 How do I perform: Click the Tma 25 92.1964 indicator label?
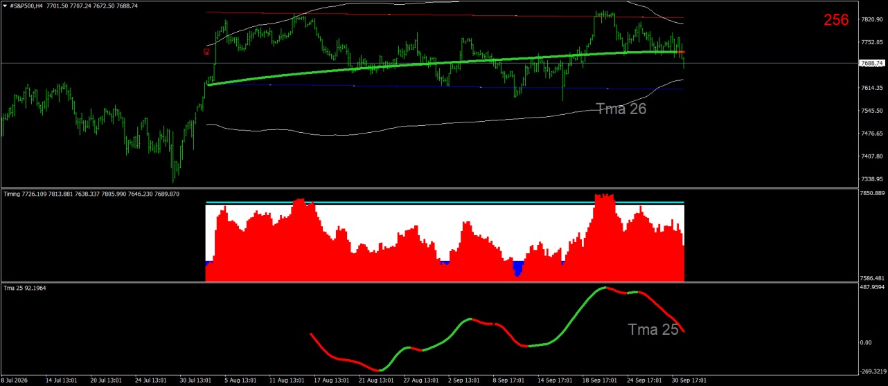(x=26, y=288)
